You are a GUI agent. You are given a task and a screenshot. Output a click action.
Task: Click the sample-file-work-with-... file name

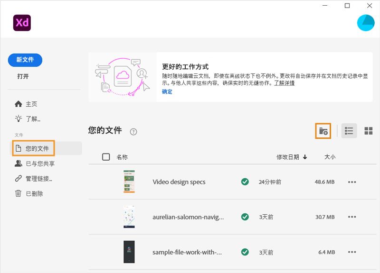(187, 252)
